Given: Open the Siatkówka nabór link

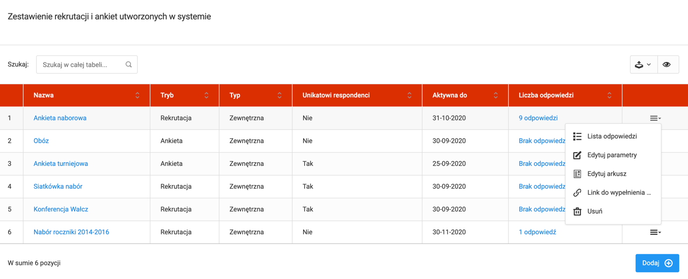Looking at the screenshot, I should tap(58, 186).
